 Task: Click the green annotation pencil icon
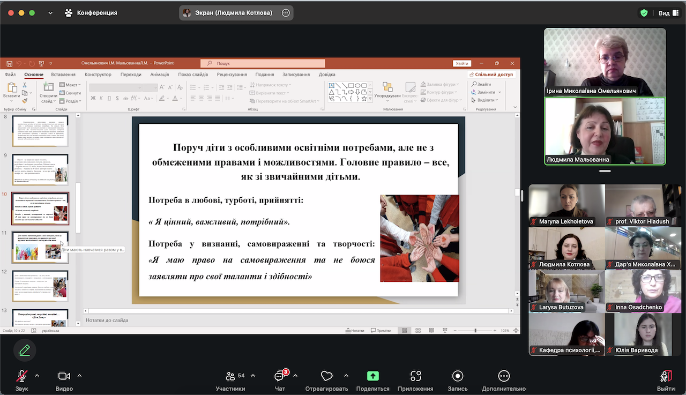pyautogui.click(x=25, y=351)
